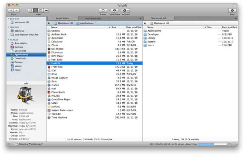Viewport: 244px width, 155px height.
Task: Collapse the SHARED sidebar section
Action: click(8, 27)
